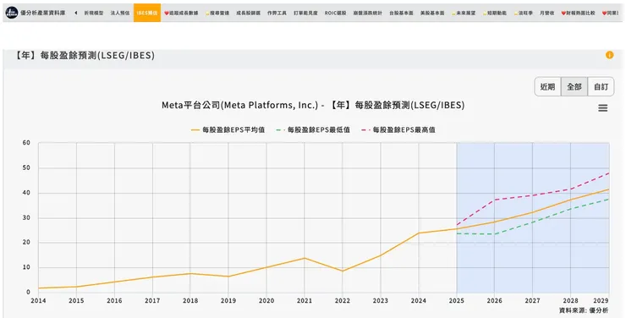
Task: Open the 淡旺季 tab
Action: click(x=524, y=14)
